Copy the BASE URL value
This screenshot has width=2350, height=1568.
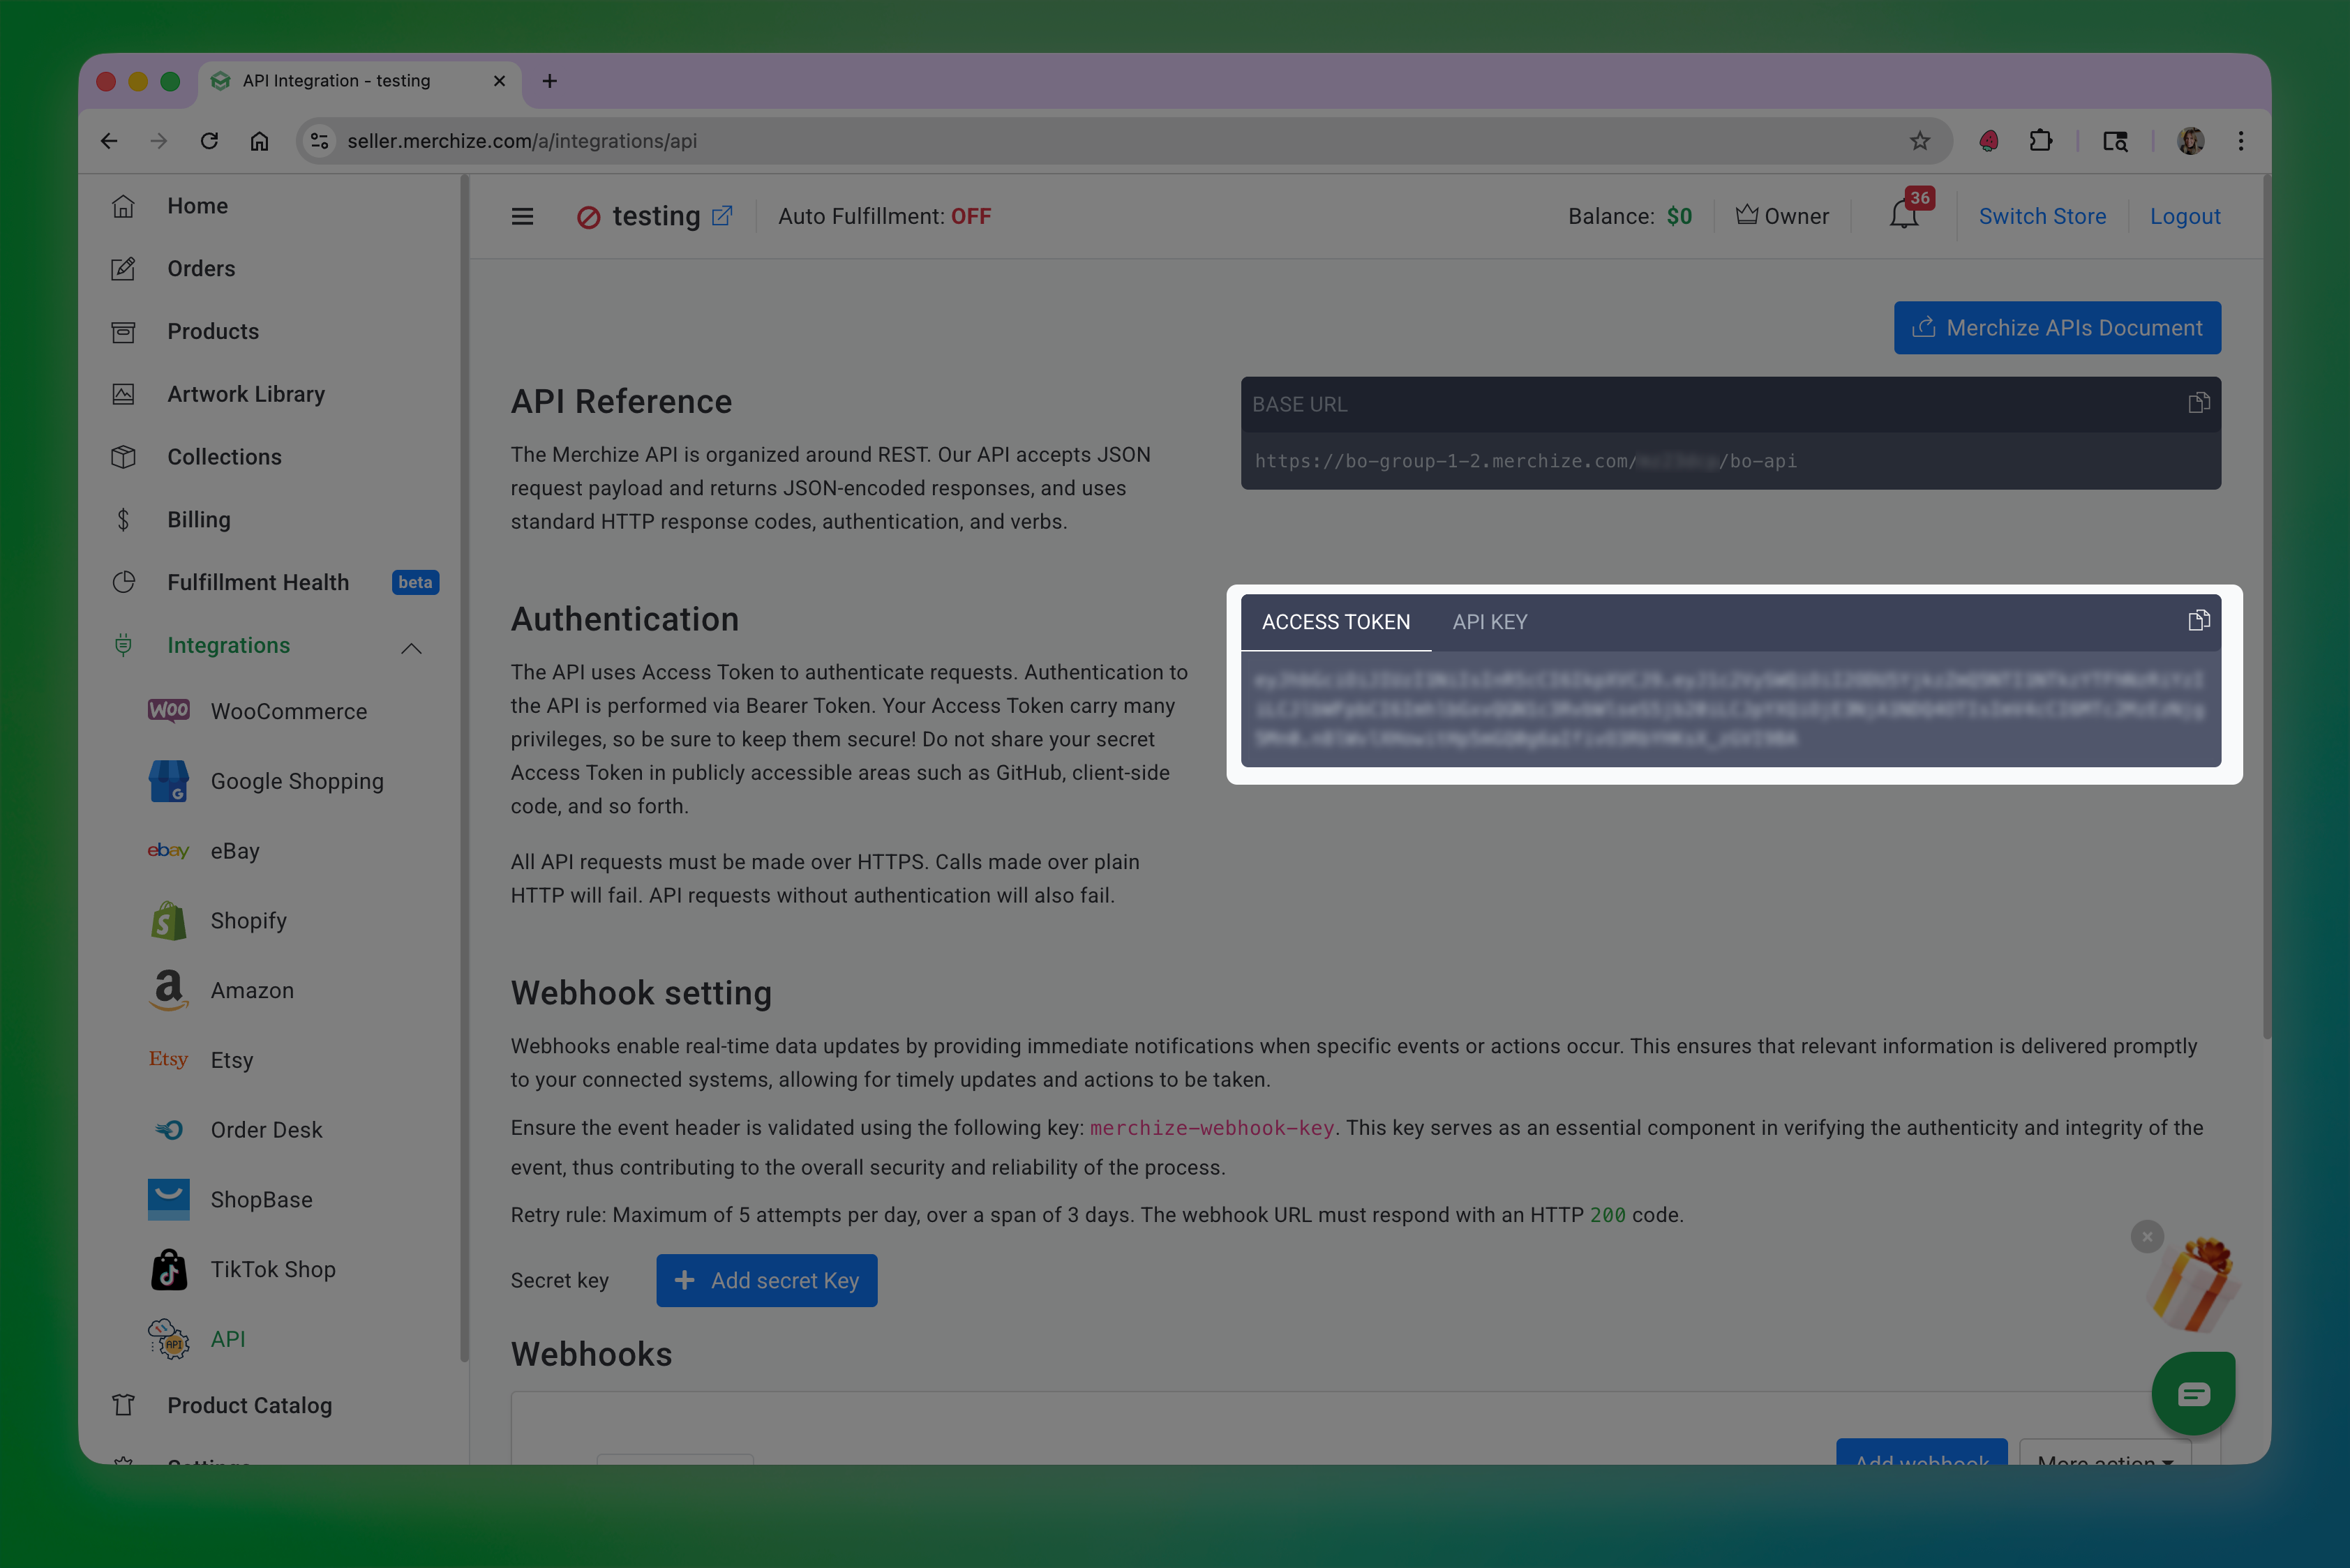tap(2198, 403)
